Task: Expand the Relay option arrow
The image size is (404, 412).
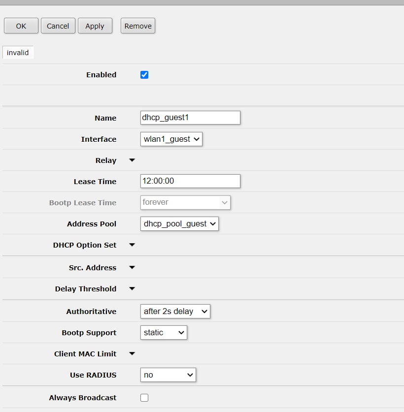Action: [x=132, y=160]
